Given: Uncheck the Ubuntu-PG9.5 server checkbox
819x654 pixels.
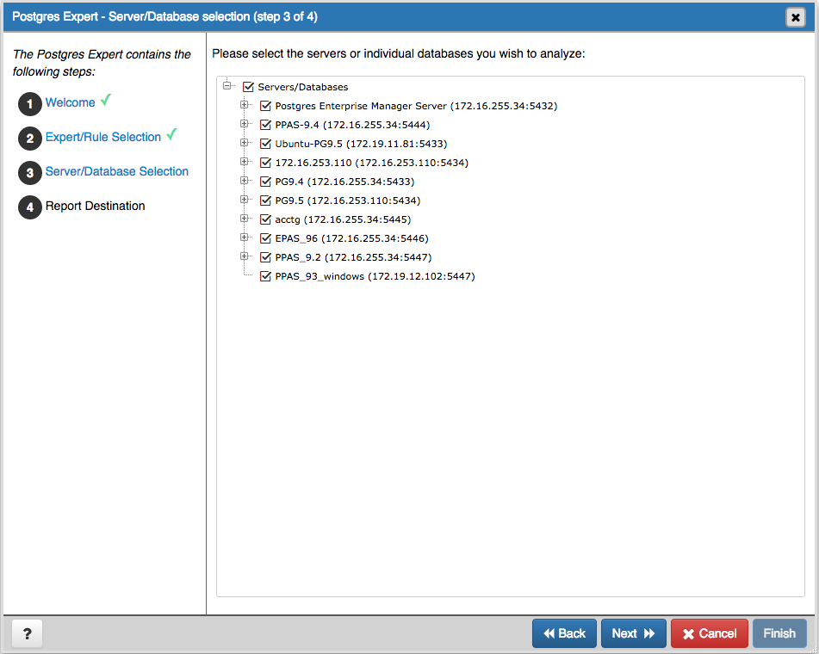Looking at the screenshot, I should [x=265, y=144].
